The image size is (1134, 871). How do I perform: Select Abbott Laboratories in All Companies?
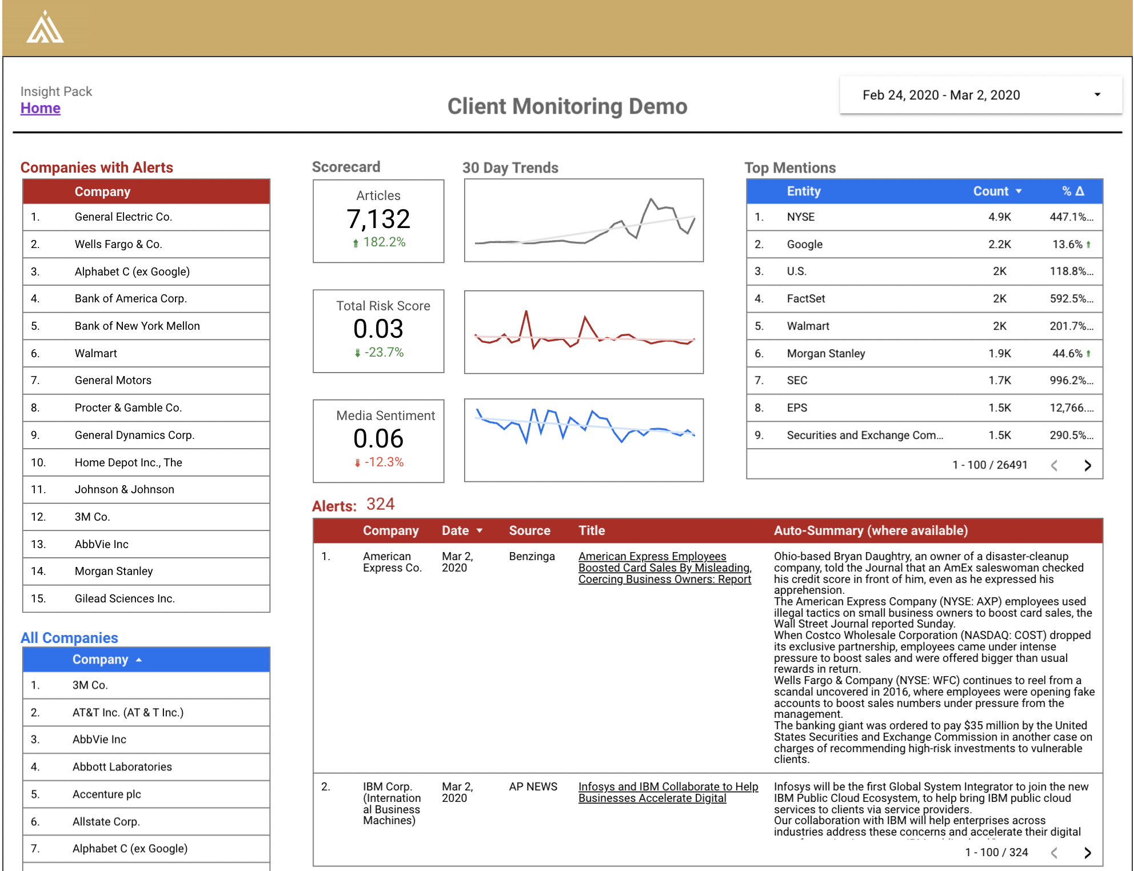[146, 766]
